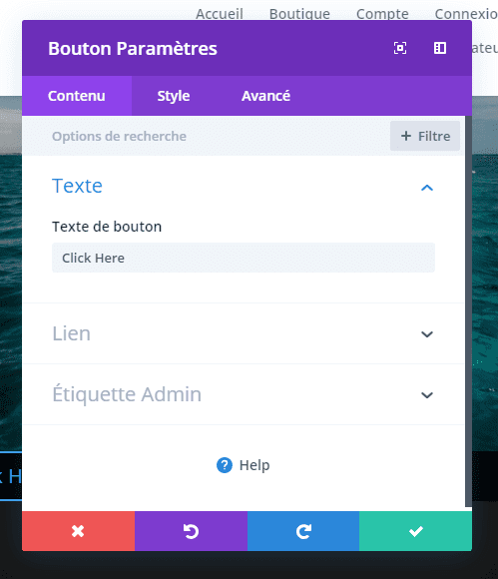The height and width of the screenshot is (579, 498).
Task: Open the Filtre button
Action: pyautogui.click(x=425, y=136)
